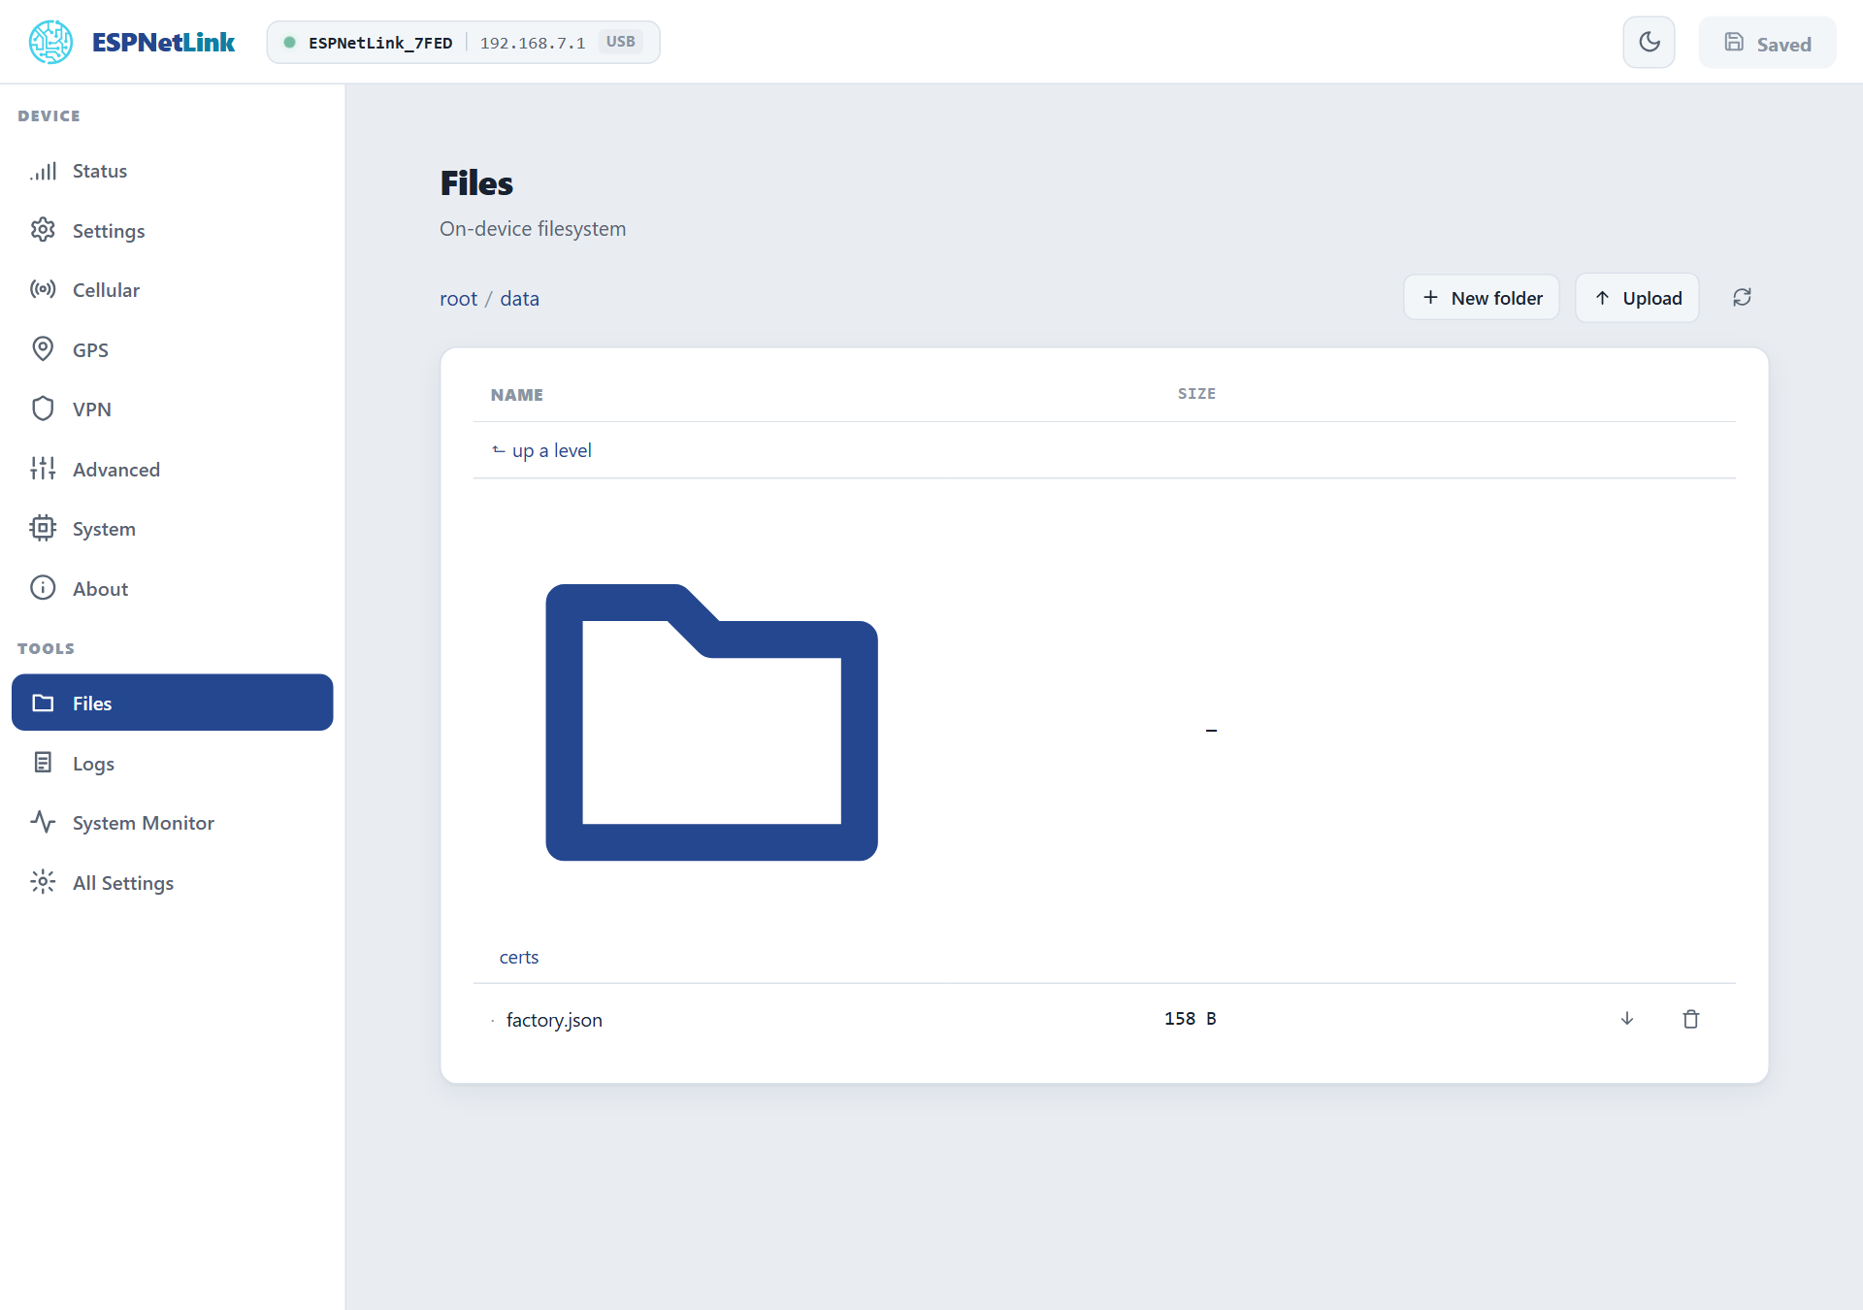Refresh the file listing
The height and width of the screenshot is (1310, 1863).
(1742, 298)
